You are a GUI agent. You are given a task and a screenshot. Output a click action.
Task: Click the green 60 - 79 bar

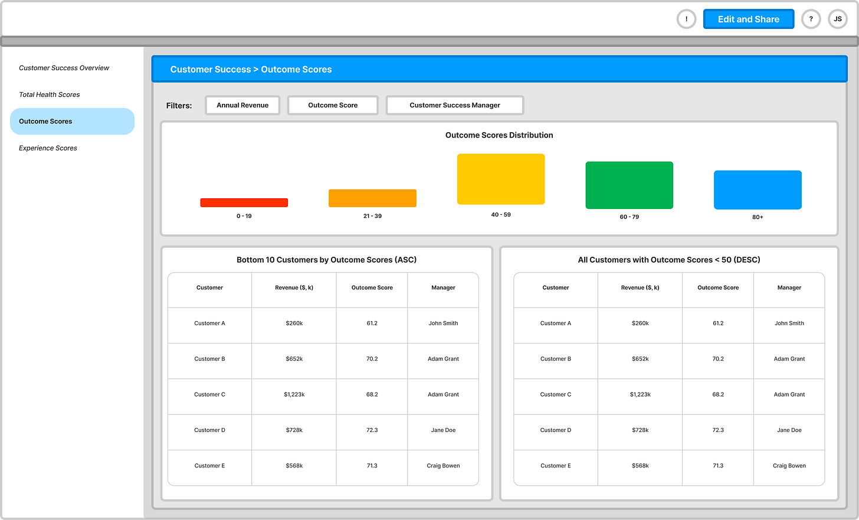pos(629,185)
